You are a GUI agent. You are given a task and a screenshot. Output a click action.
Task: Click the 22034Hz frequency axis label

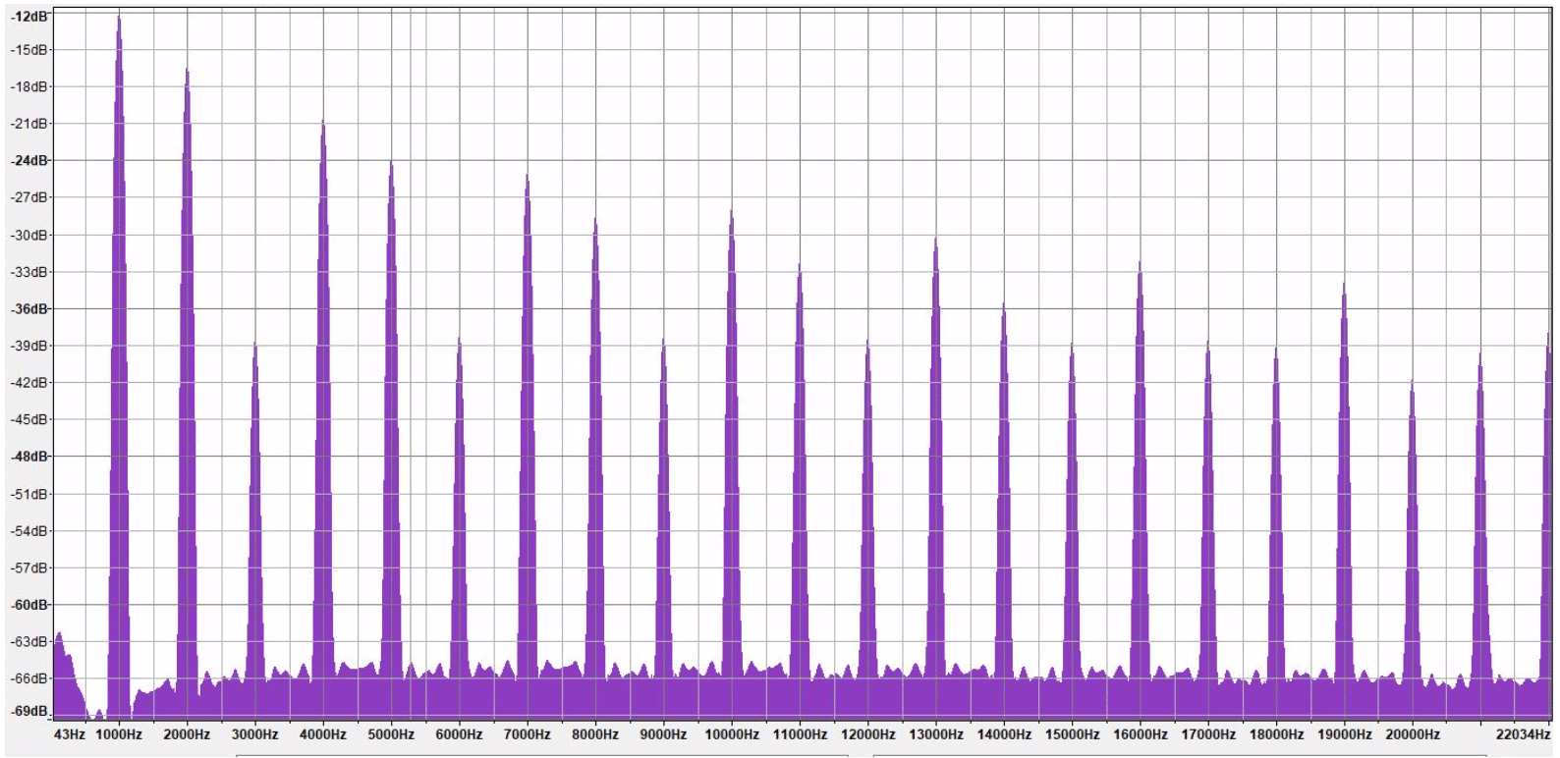click(x=1523, y=734)
